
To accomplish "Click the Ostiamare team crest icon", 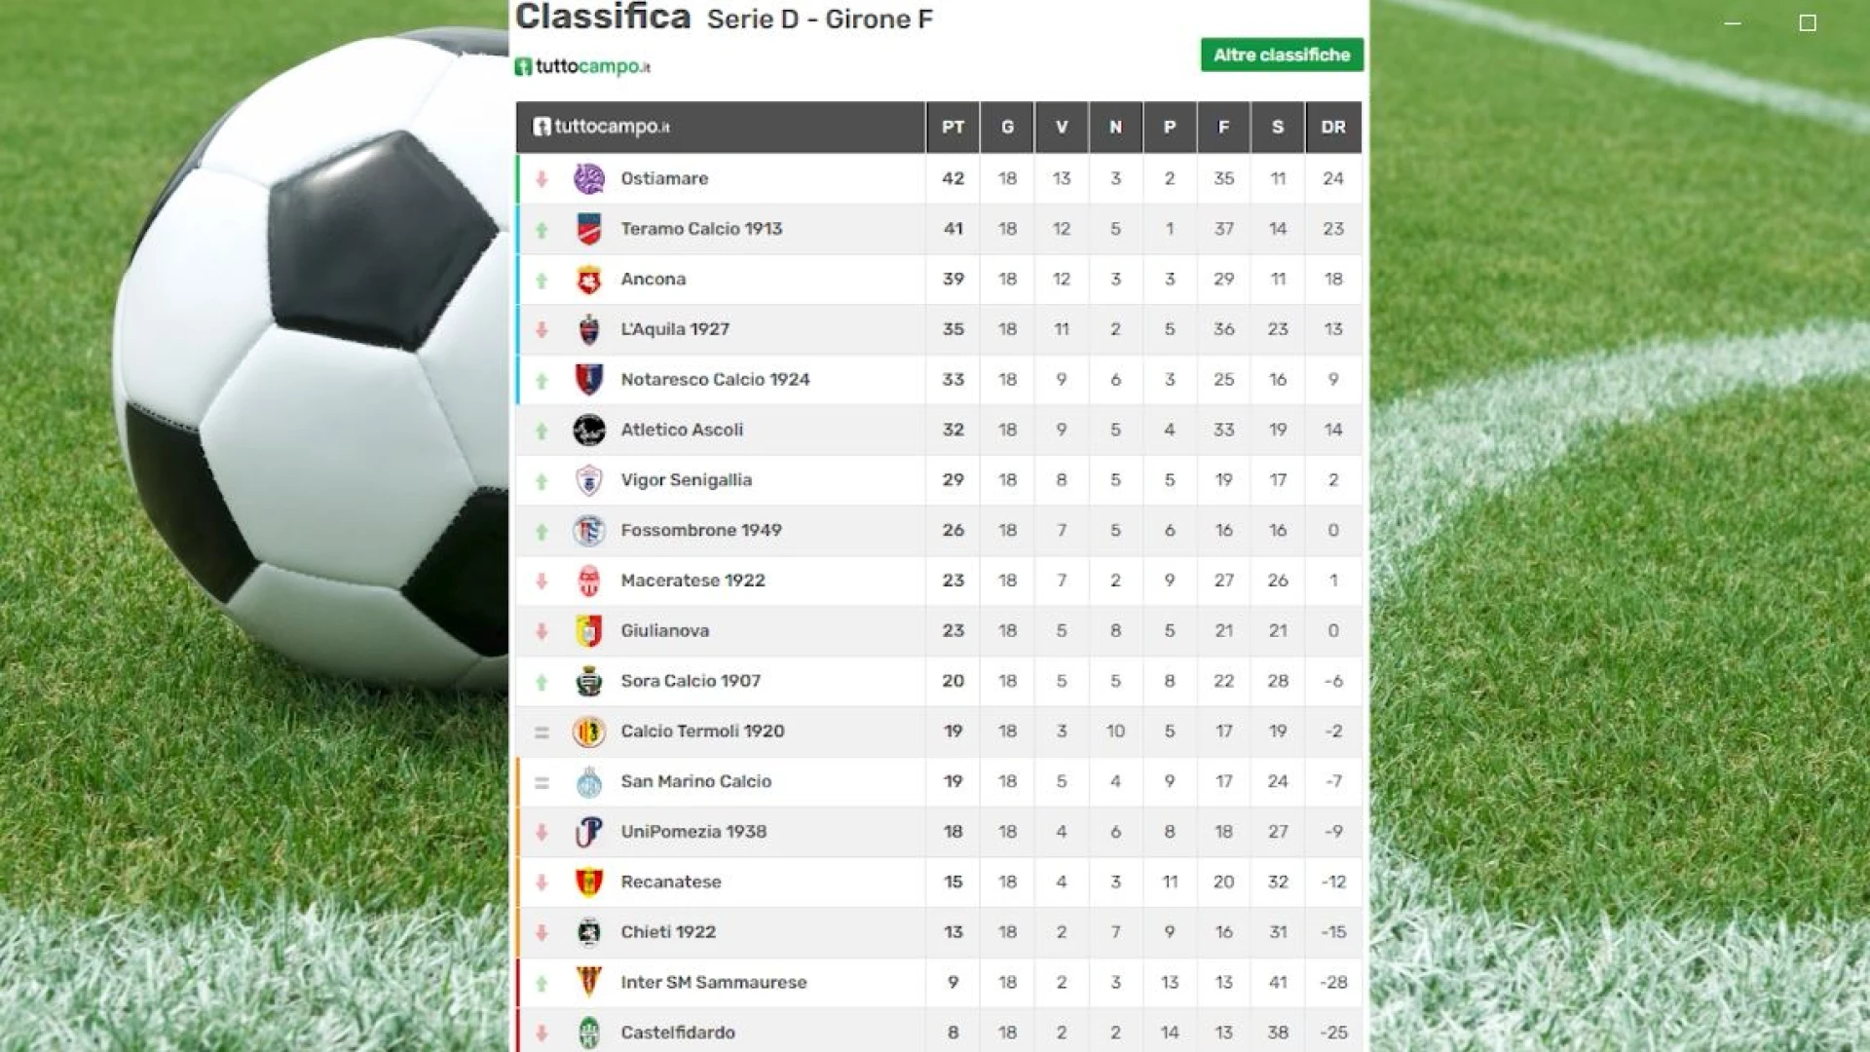I will (x=588, y=179).
